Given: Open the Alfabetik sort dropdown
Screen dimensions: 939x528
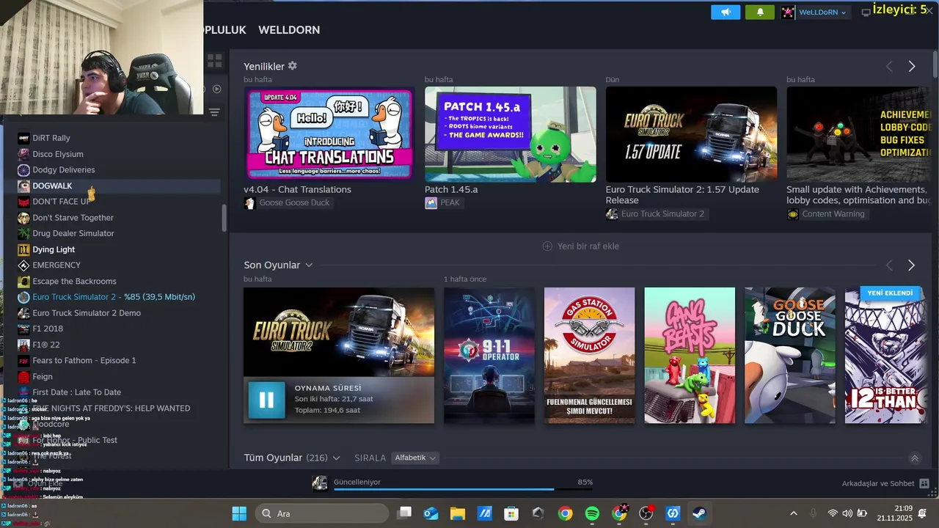Looking at the screenshot, I should (415, 458).
